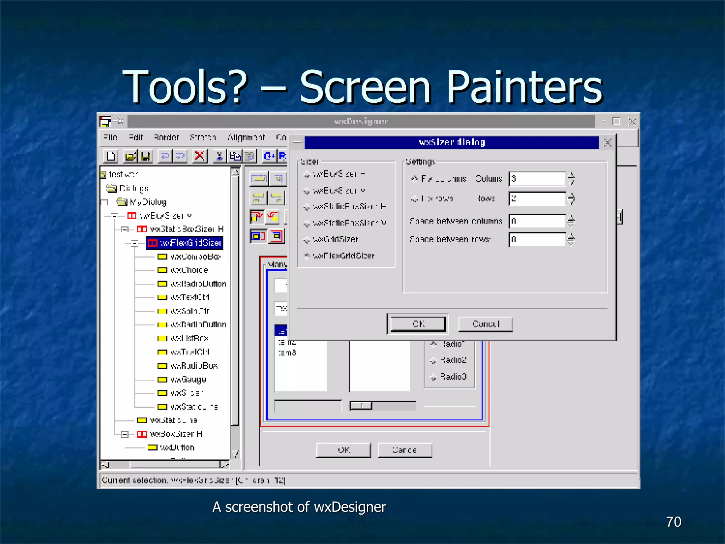This screenshot has height=544, width=725.
Task: Decrease Space between rows with down arrow
Action: coord(571,243)
